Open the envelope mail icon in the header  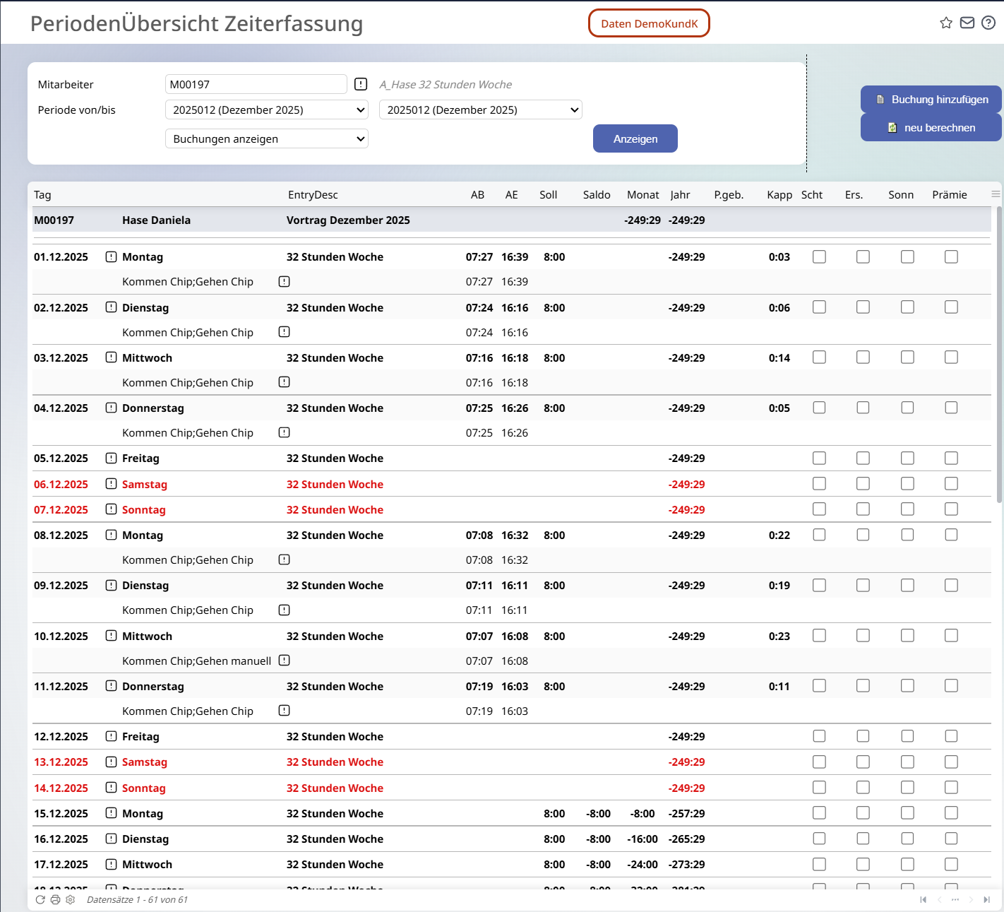(967, 23)
